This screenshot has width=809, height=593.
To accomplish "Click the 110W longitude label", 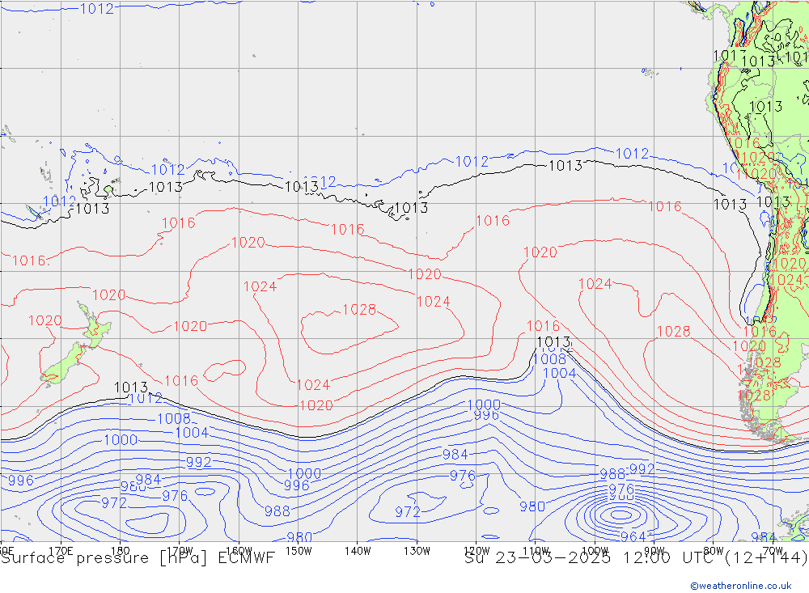I will pyautogui.click(x=536, y=551).
